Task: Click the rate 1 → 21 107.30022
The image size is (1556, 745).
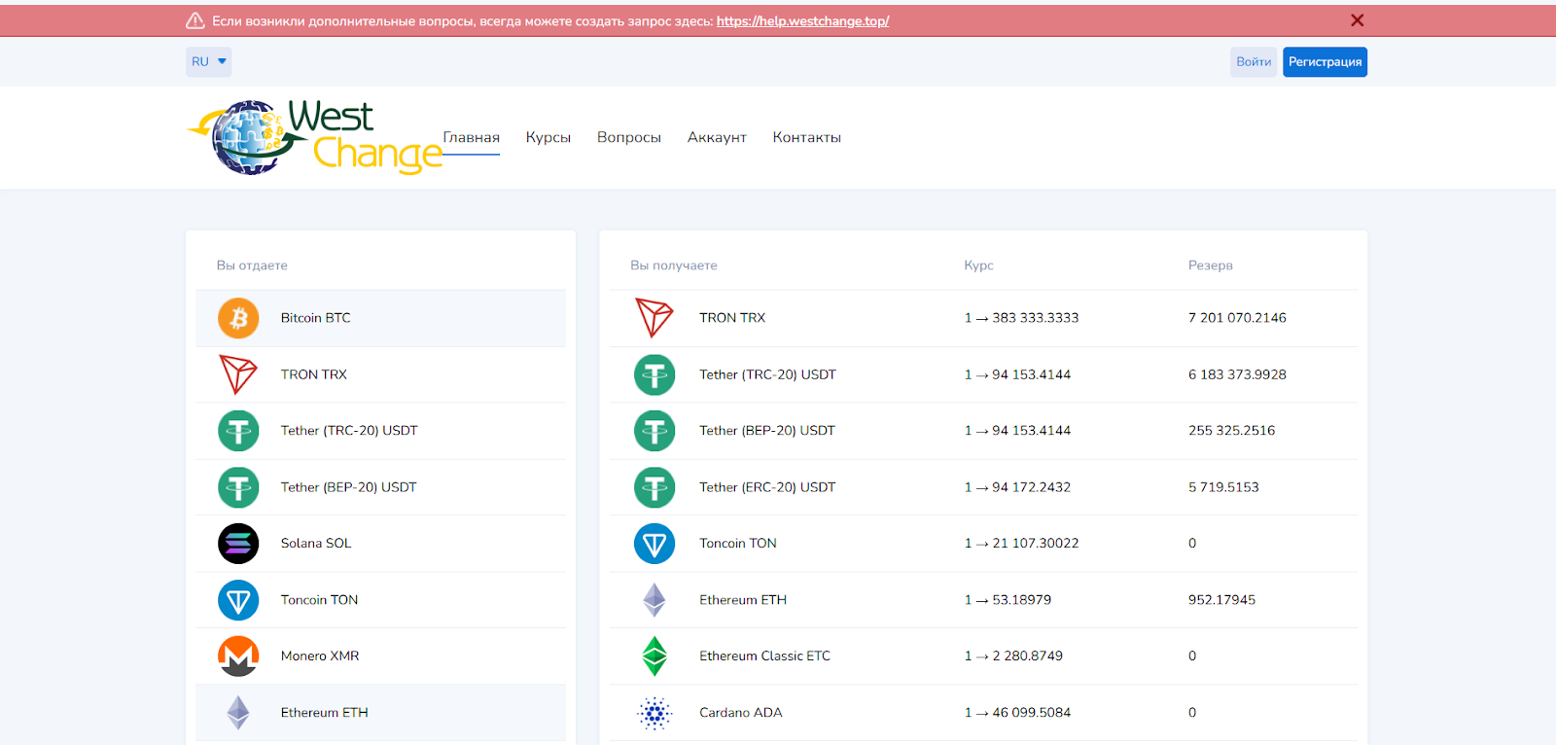Action: (x=1021, y=544)
